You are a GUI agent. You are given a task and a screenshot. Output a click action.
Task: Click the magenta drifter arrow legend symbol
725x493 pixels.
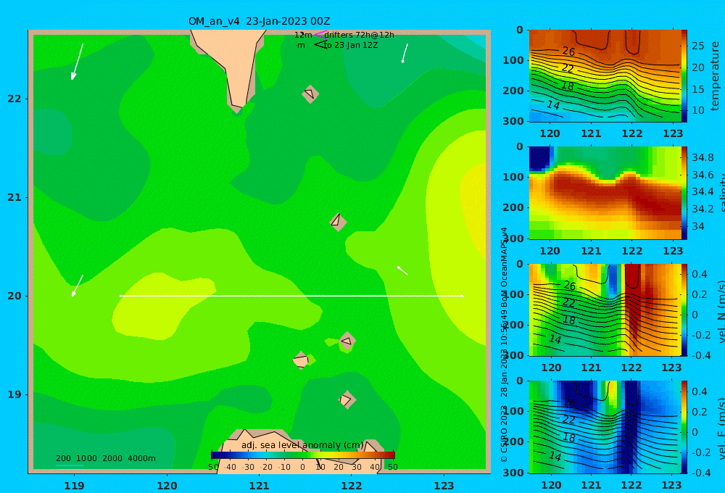tap(320, 34)
